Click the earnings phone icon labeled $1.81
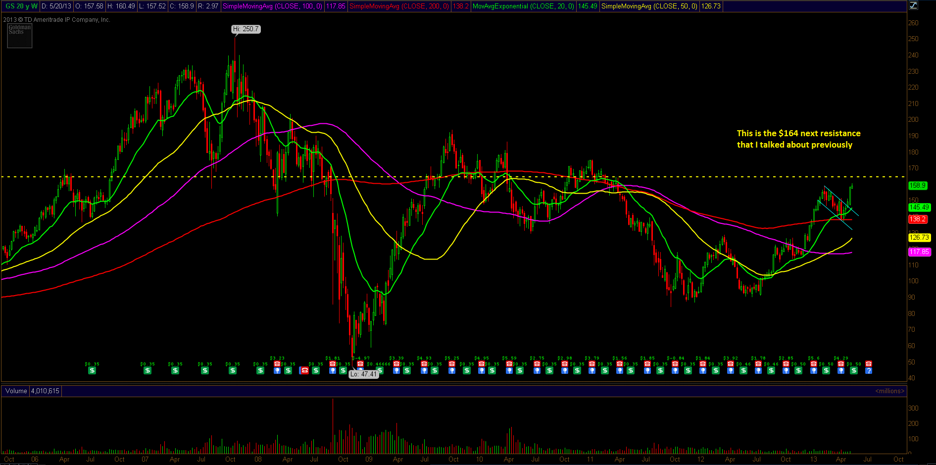 pyautogui.click(x=333, y=364)
